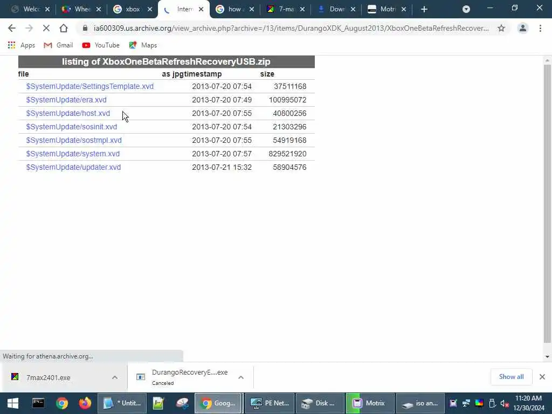Expand options for DurangoRecoveryE download

pyautogui.click(x=241, y=377)
